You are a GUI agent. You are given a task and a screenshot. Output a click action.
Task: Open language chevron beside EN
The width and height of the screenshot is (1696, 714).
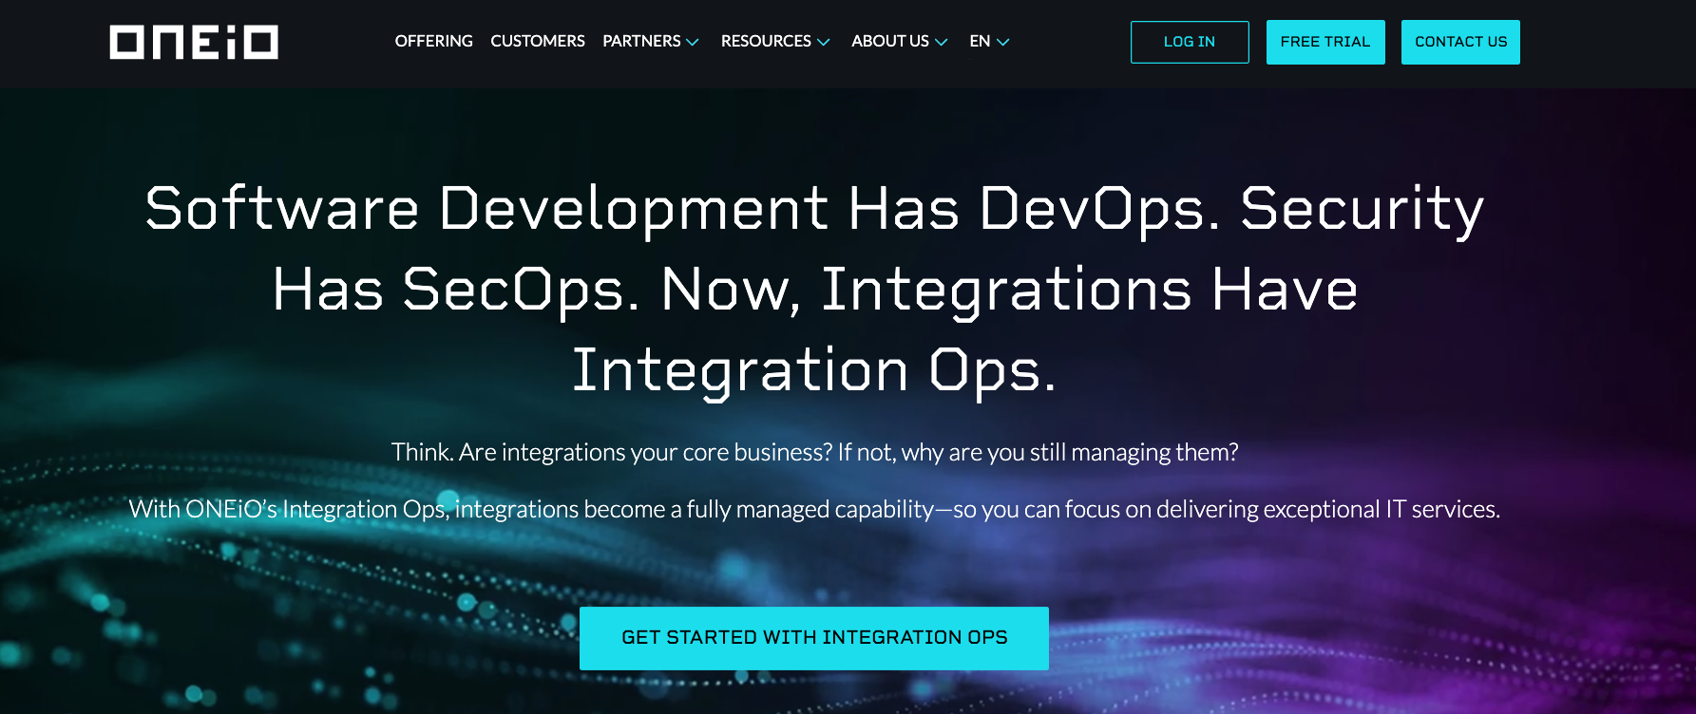(x=1002, y=43)
